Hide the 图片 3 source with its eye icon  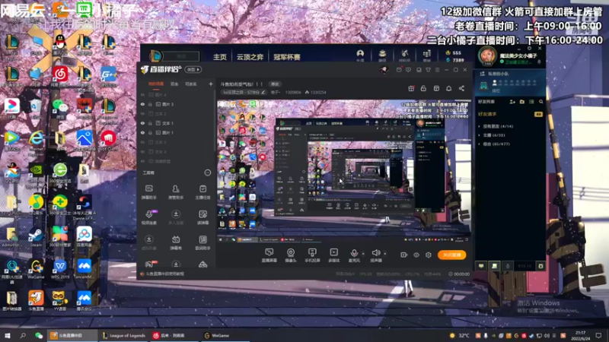tap(142, 104)
